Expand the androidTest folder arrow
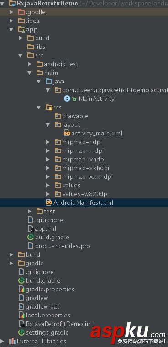 pos(30,64)
